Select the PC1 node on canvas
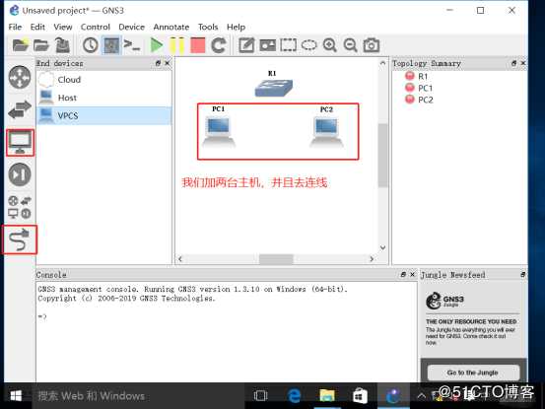 click(219, 132)
